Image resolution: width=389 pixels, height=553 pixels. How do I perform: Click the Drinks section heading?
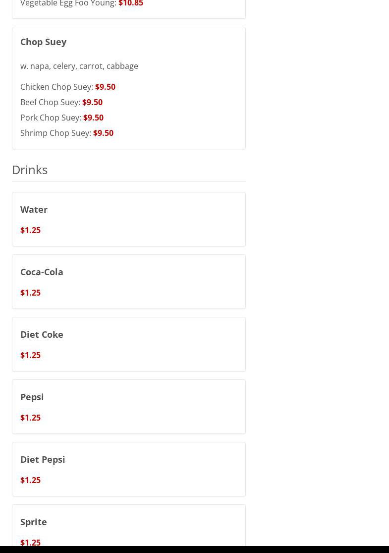pos(30,170)
